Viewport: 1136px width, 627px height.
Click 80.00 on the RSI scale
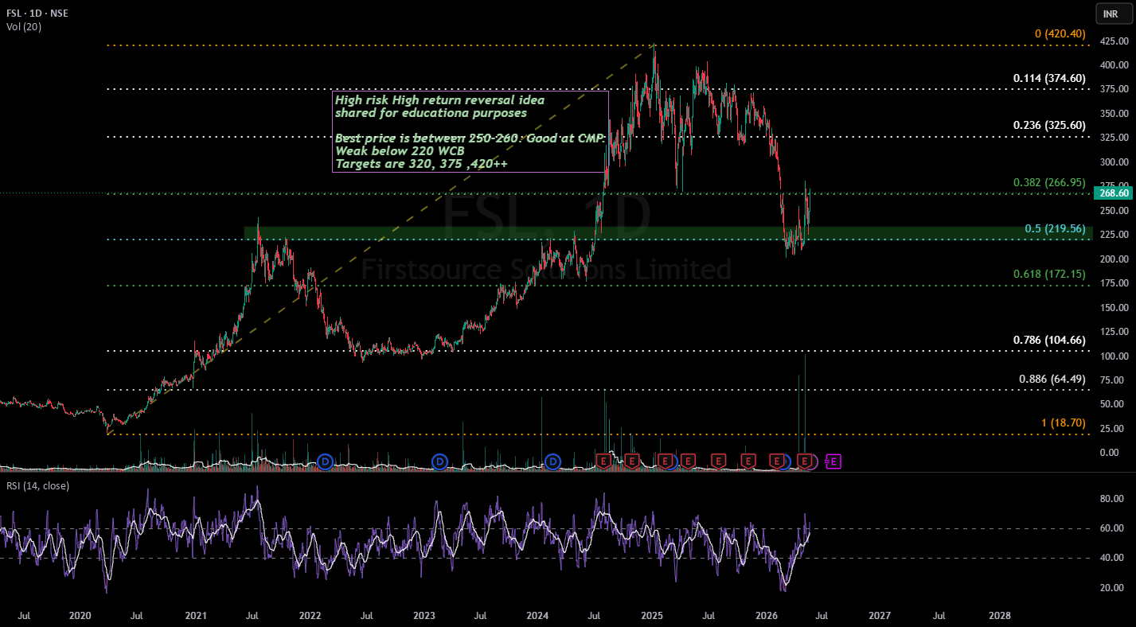[1111, 499]
